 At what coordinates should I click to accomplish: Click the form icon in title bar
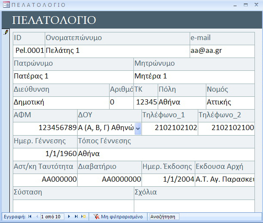click(x=6, y=5)
